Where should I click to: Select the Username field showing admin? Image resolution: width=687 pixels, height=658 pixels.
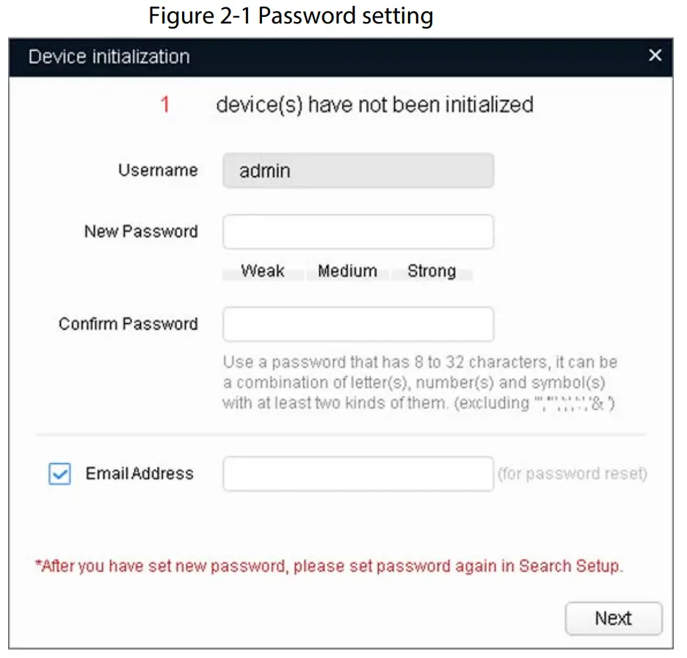click(x=358, y=170)
